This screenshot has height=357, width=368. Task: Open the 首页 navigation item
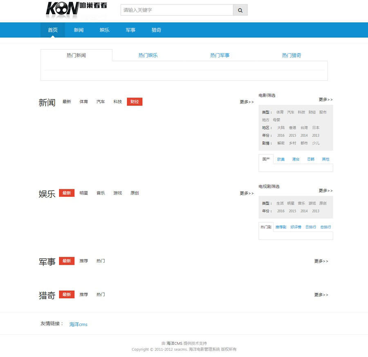click(53, 30)
